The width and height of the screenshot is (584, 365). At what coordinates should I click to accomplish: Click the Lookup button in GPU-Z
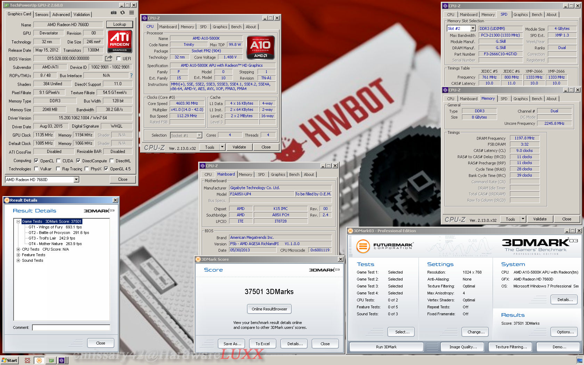(120, 24)
